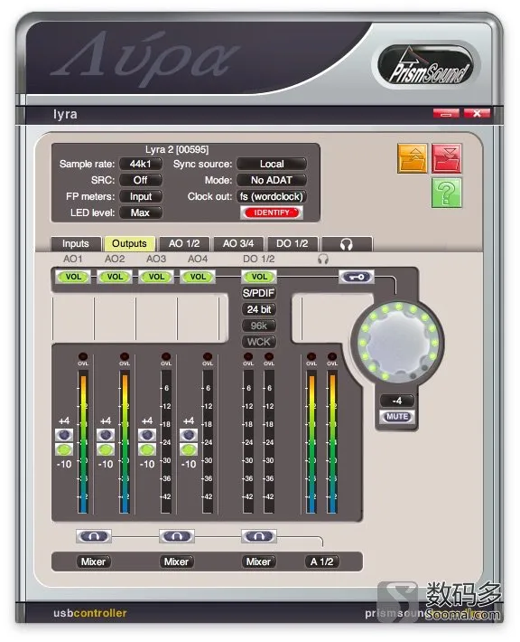
Task: Open the Sync source Local dropdown
Action: click(x=272, y=164)
